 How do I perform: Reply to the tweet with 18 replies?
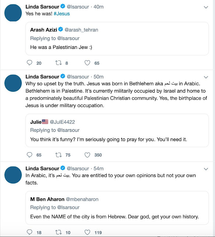click(30, 232)
